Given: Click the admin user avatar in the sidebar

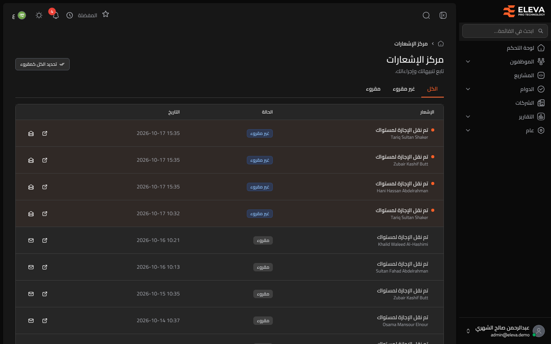Looking at the screenshot, I should (539, 331).
